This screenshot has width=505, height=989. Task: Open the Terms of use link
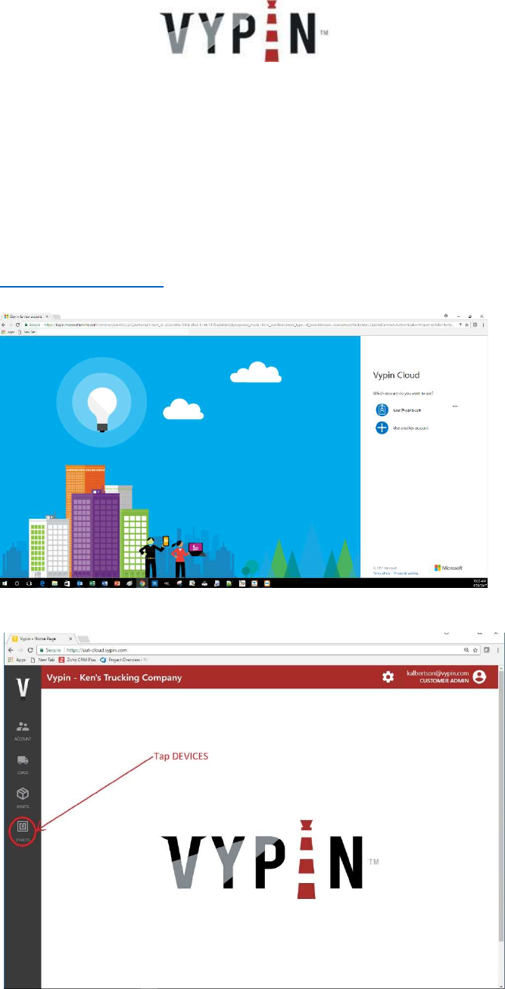tap(382, 574)
